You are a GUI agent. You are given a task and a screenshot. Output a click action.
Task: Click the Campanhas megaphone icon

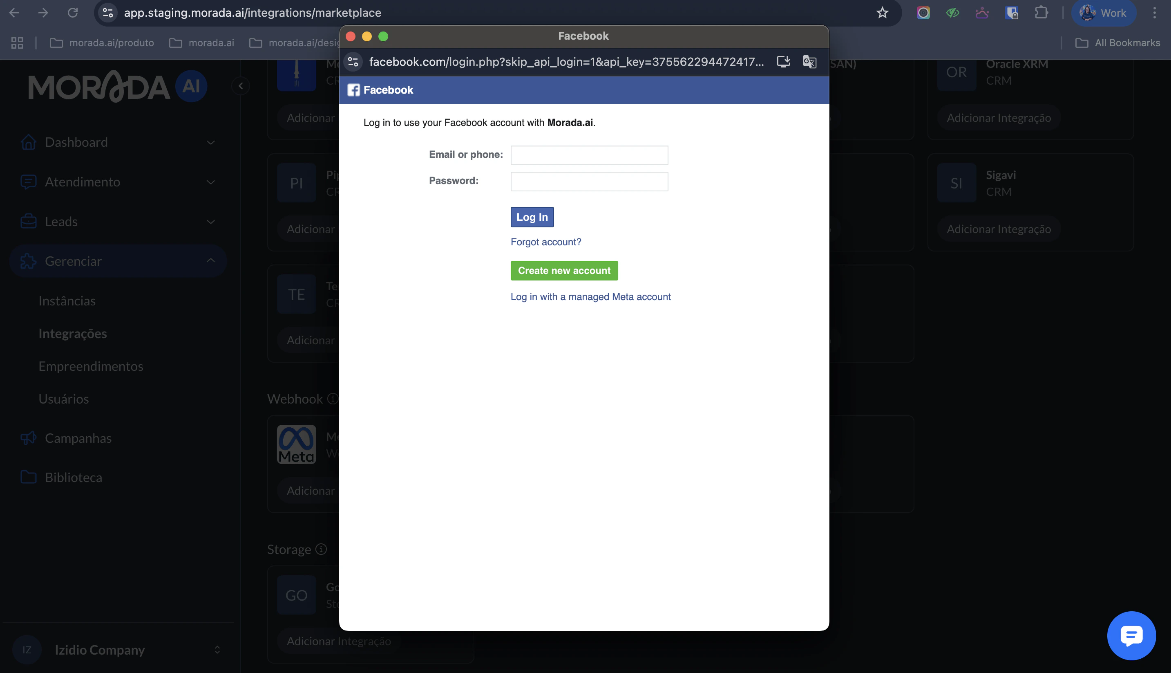click(28, 438)
